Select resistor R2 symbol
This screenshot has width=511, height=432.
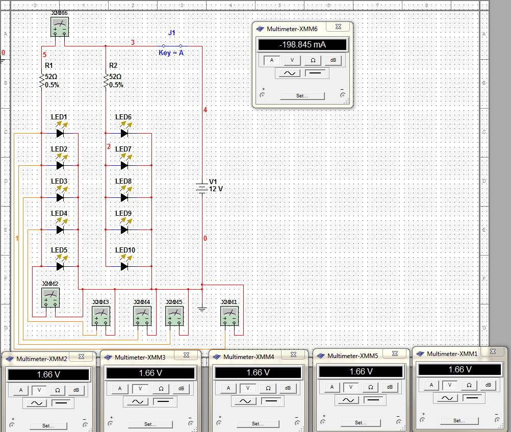(x=106, y=81)
